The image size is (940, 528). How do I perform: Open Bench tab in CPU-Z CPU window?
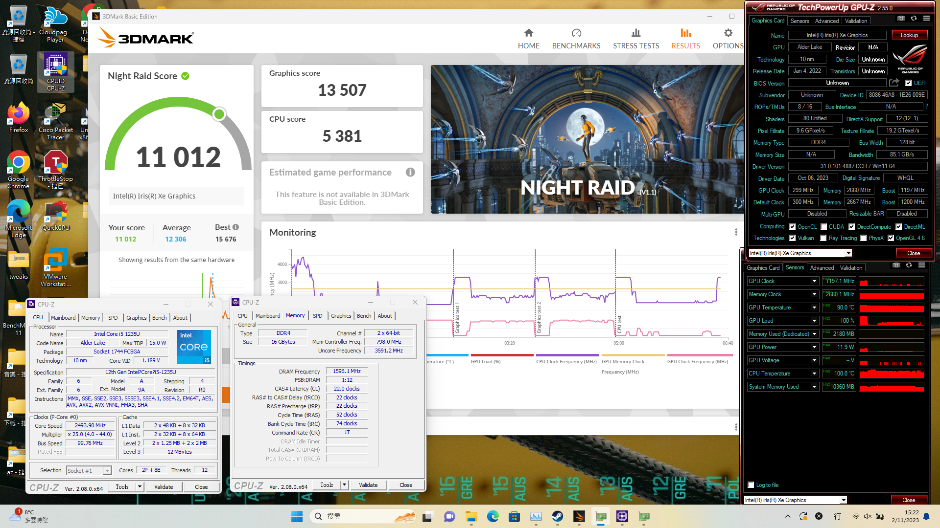[159, 318]
